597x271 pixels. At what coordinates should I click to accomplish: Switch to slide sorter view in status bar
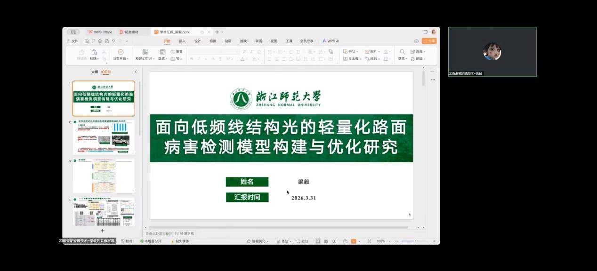[326, 241]
